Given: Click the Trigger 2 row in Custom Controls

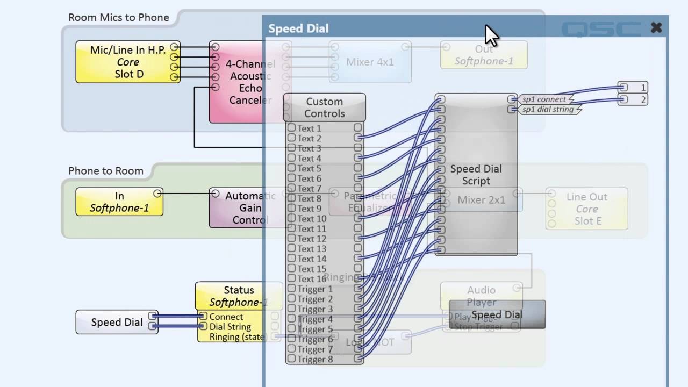Looking at the screenshot, I should (325, 299).
